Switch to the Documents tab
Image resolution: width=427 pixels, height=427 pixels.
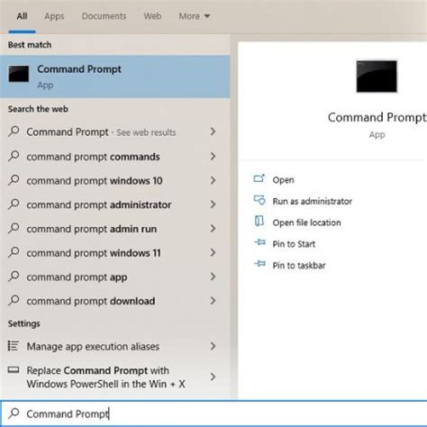point(104,16)
